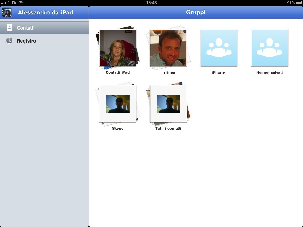The width and height of the screenshot is (303, 227).
Task: Open the Tutti i contatti group thumbnail
Action: (168, 104)
